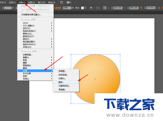
Task: Expand the SVG 滤镜(G) submenu
Action: (36, 26)
